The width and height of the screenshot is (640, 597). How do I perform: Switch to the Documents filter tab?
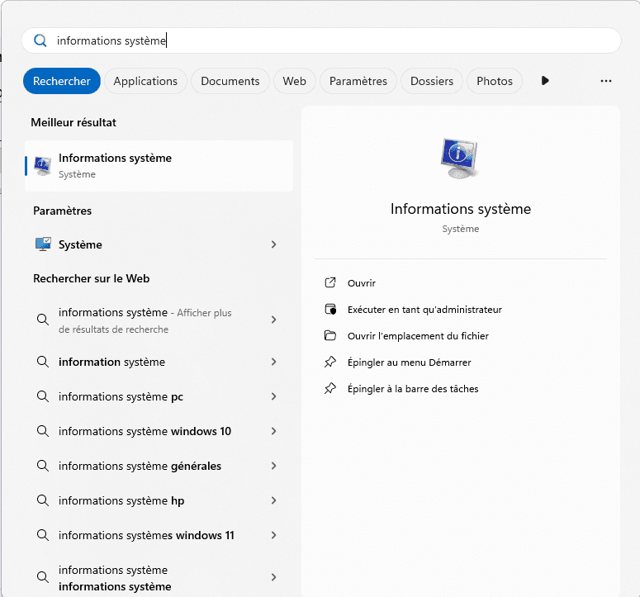(x=230, y=81)
